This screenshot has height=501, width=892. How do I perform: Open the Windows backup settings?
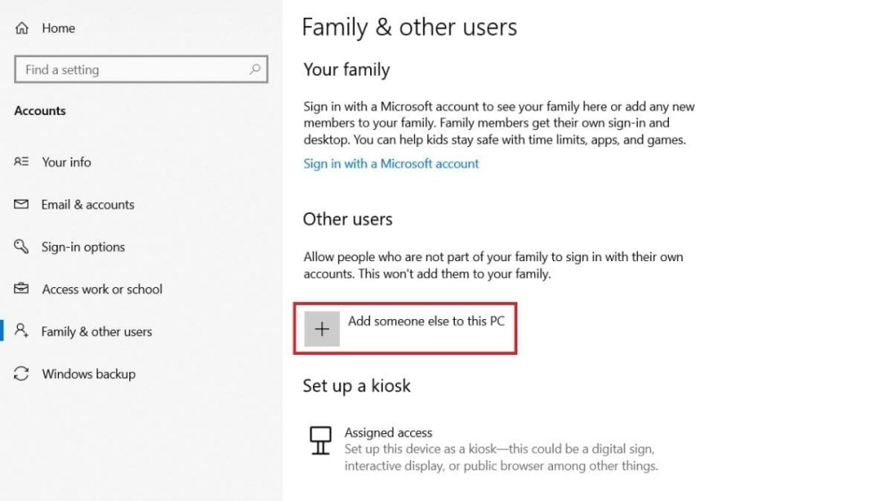pyautogui.click(x=88, y=374)
